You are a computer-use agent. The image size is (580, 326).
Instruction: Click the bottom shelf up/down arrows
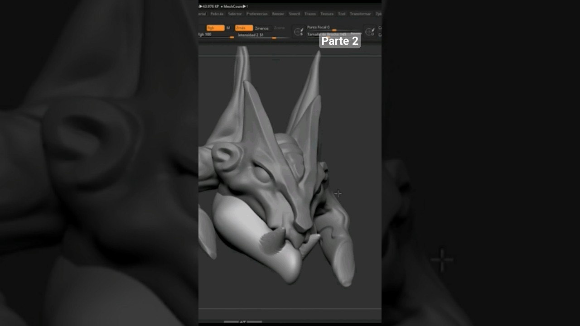click(x=243, y=322)
